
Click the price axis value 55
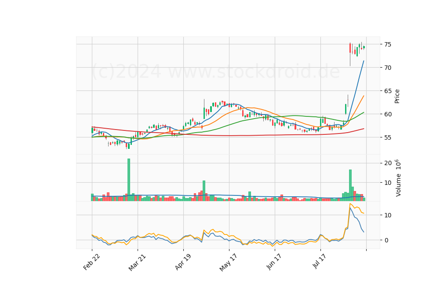pos(388,137)
